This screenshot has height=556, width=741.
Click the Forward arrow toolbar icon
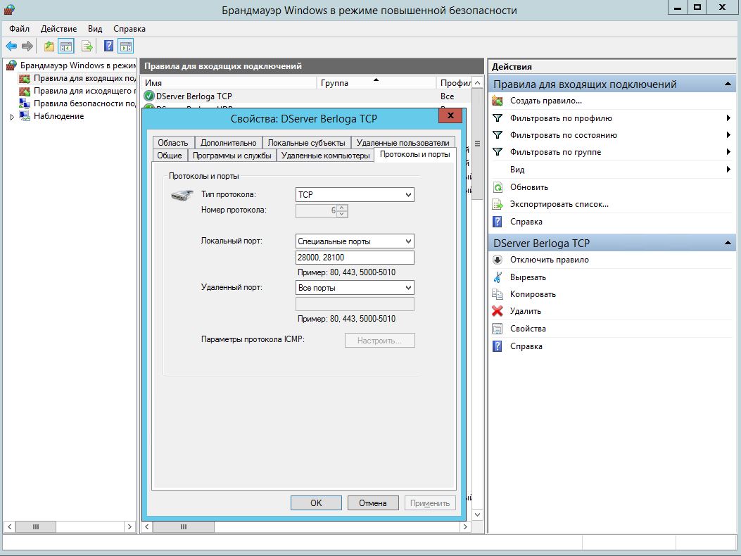(x=27, y=46)
